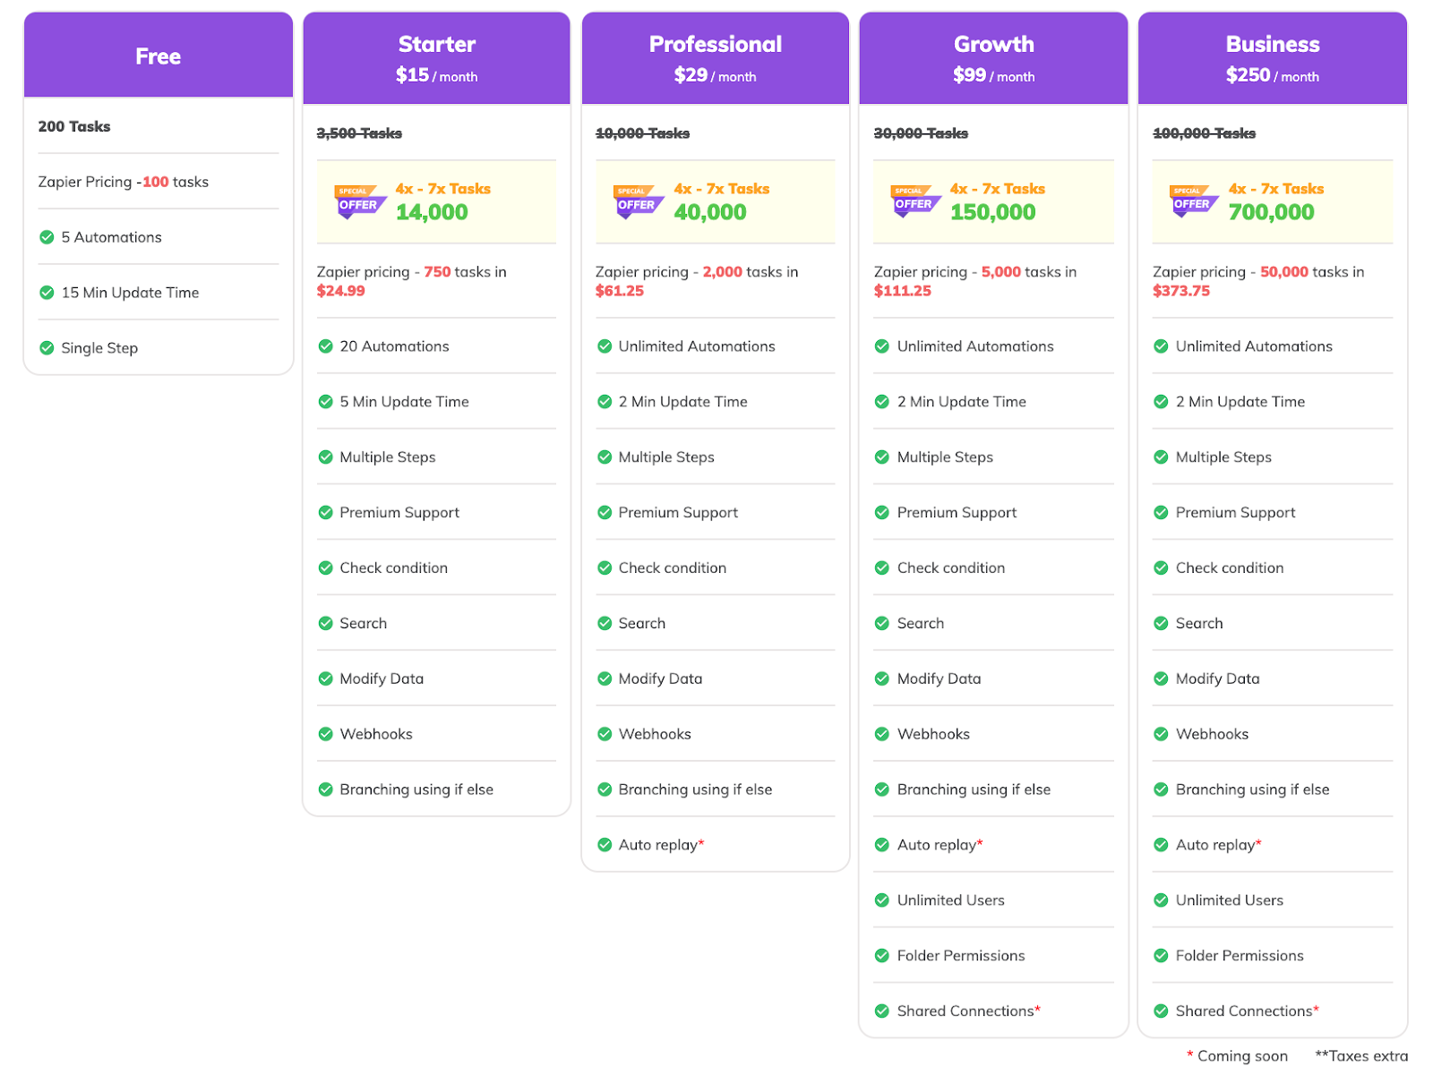Click checkmark next to Starter's 20 Automations
The height and width of the screenshot is (1075, 1433).
326,346
